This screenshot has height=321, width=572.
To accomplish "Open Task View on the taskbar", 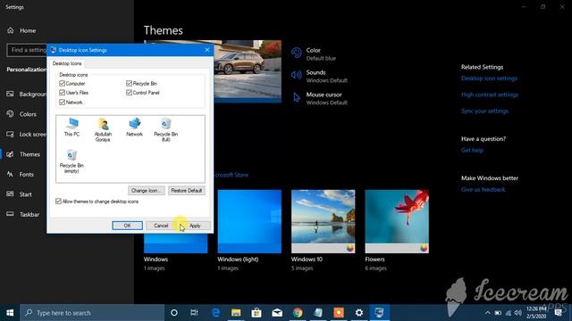I will [x=194, y=313].
